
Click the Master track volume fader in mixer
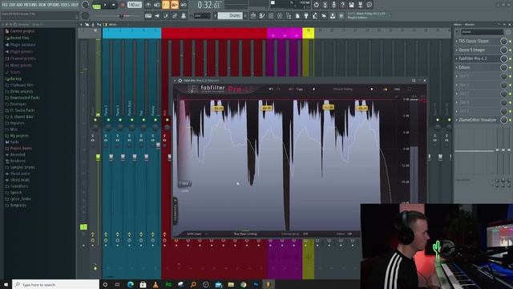tap(98, 157)
